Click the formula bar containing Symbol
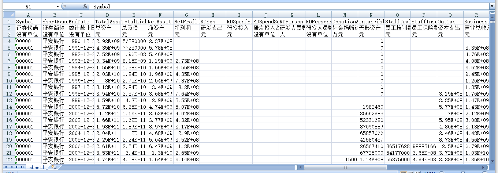 [289, 7]
